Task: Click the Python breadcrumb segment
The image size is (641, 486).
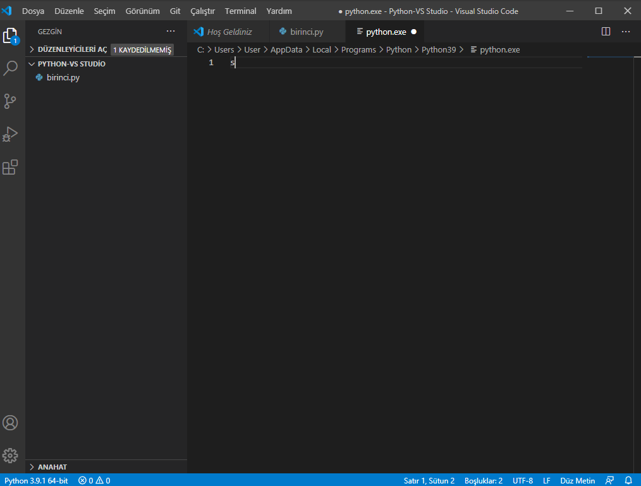Action: [x=399, y=49]
